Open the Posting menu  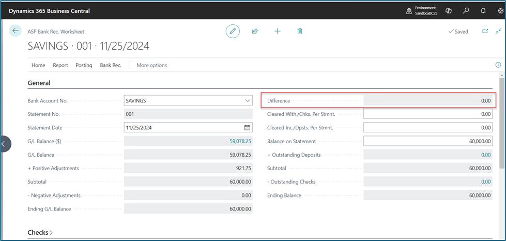click(x=84, y=65)
